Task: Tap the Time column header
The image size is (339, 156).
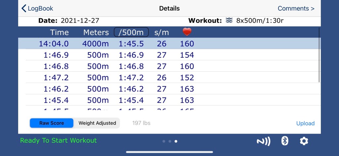Action: coord(60,32)
